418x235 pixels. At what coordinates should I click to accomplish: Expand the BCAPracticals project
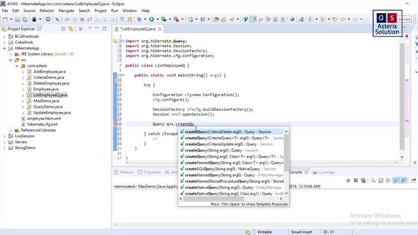pos(5,37)
